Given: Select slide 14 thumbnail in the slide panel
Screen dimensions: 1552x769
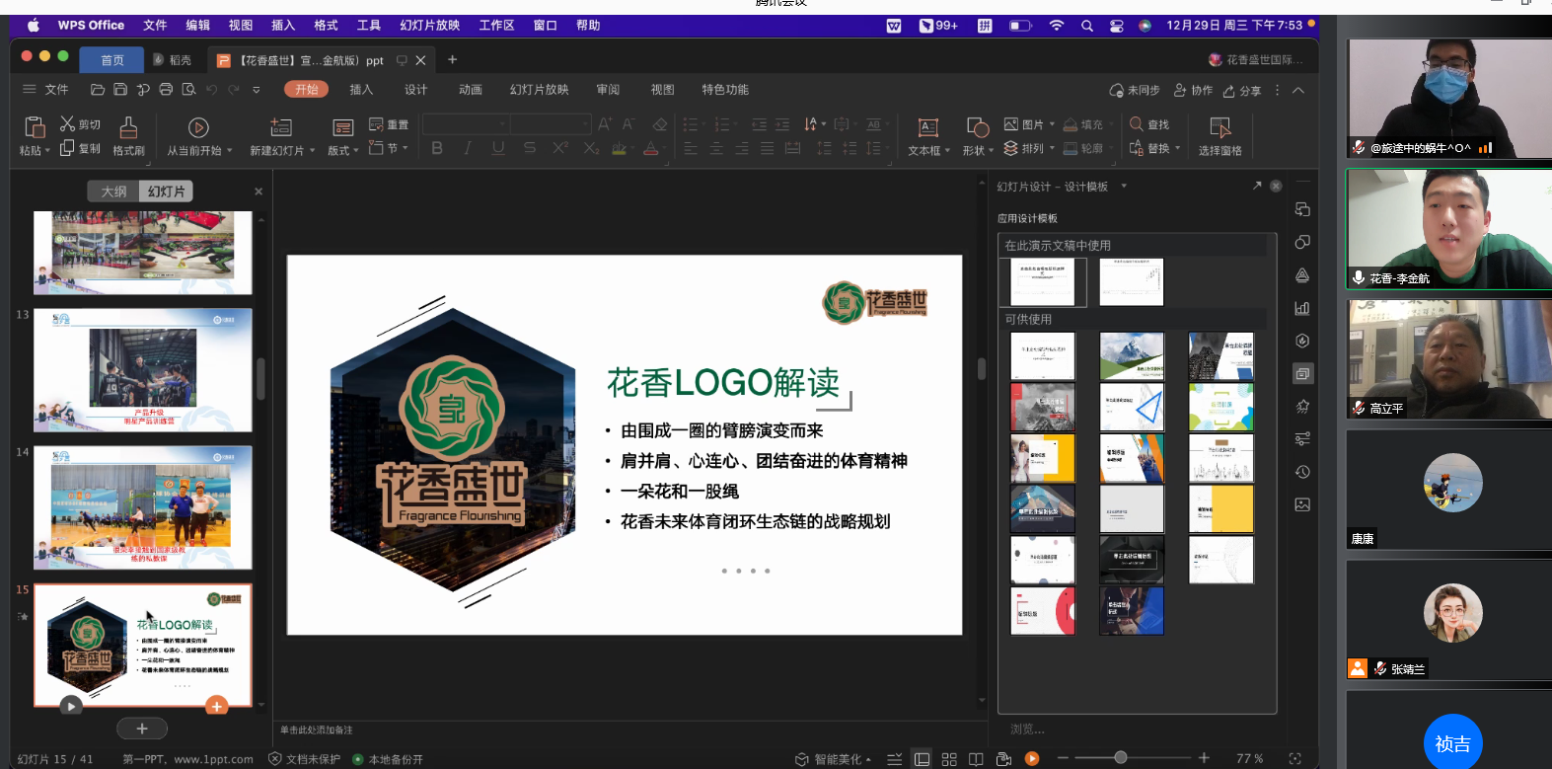Looking at the screenshot, I should click(x=143, y=507).
